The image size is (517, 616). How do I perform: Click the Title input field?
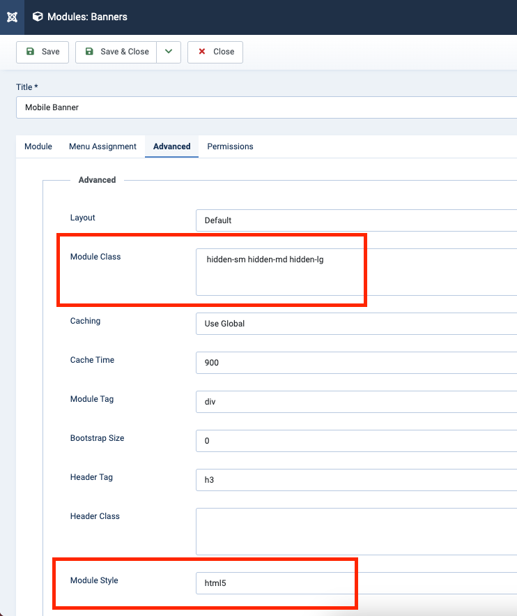[266, 107]
